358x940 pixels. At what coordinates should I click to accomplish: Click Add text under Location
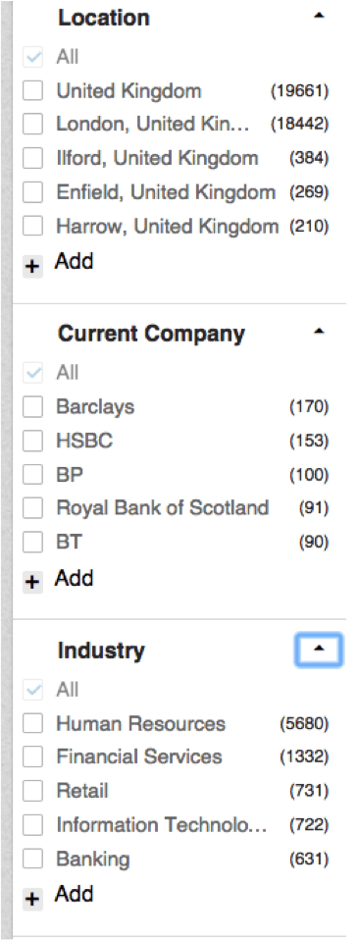click(x=74, y=261)
